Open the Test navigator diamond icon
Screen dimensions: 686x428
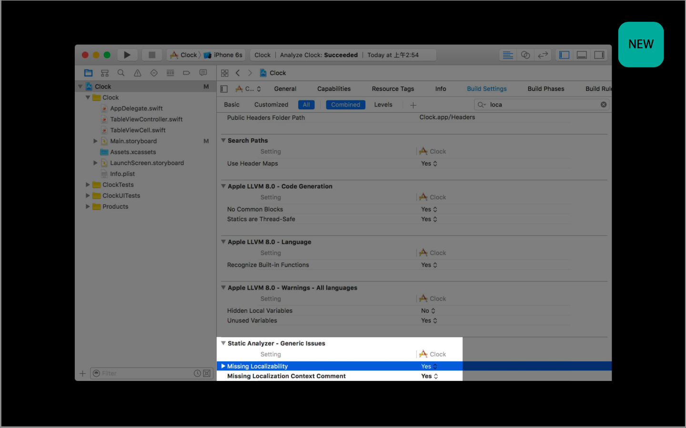154,73
